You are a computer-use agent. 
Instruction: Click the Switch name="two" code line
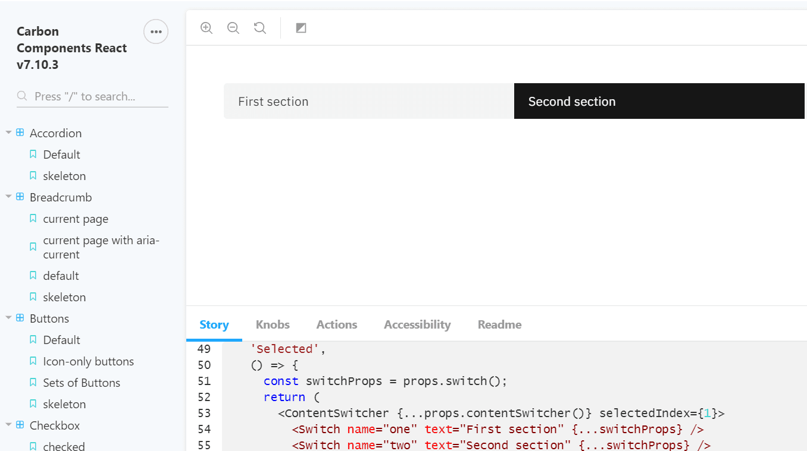click(501, 445)
